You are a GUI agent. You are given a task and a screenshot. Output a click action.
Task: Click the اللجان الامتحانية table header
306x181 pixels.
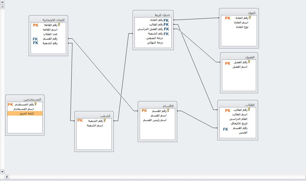point(48,20)
